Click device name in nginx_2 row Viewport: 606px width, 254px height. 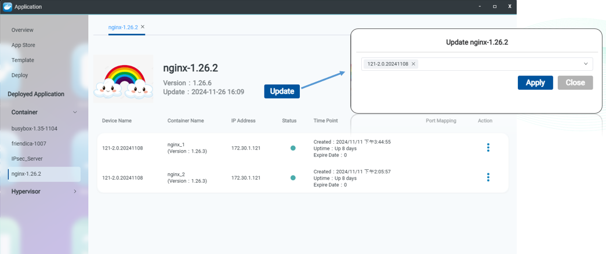pos(122,178)
